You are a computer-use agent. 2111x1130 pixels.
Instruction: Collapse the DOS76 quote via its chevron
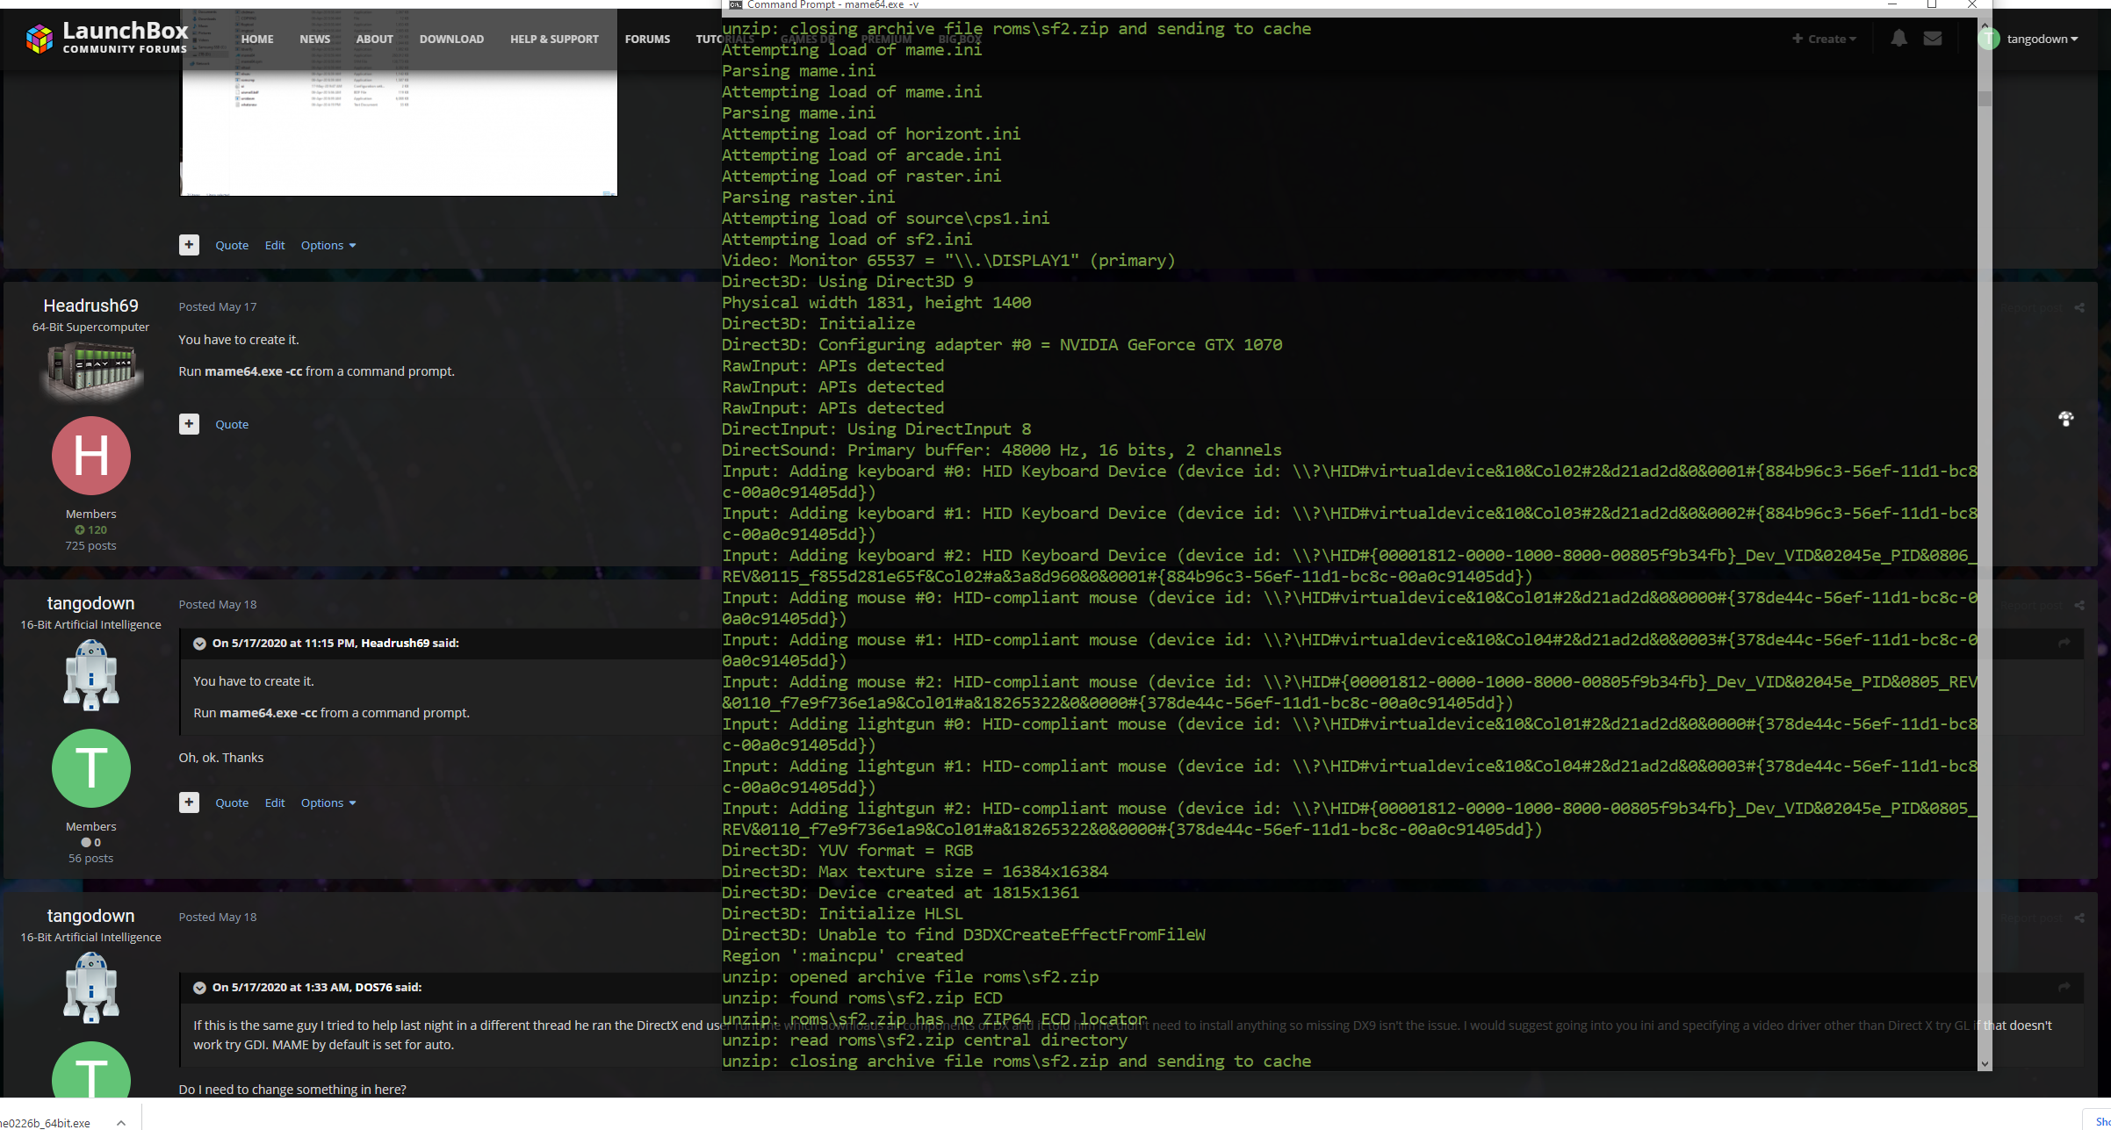point(199,988)
